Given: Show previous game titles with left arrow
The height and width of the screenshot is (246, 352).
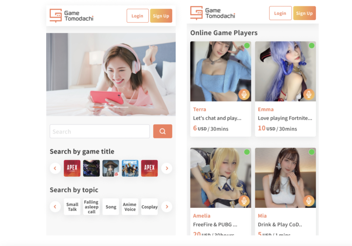Looking at the screenshot, I should click(55, 168).
